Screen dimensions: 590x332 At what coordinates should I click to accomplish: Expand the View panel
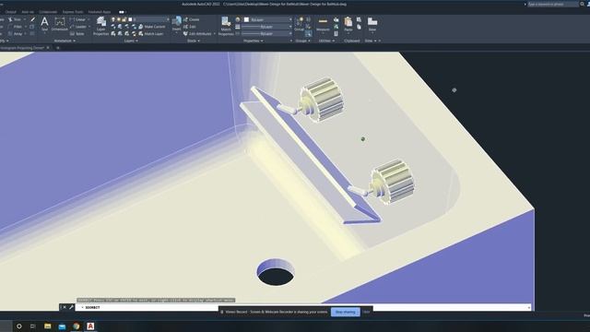click(x=371, y=41)
